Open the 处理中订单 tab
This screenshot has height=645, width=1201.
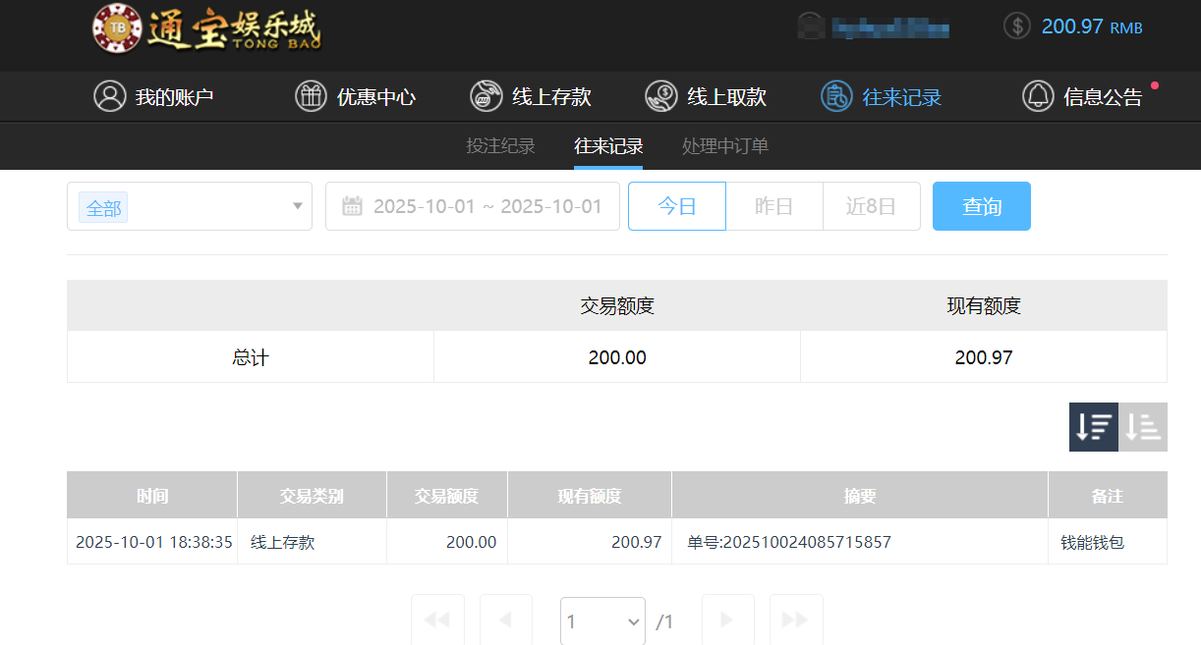tap(724, 145)
